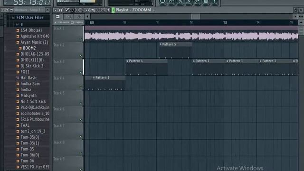Select the No 1 Soft Kick item
Image resolution: width=304 pixels, height=171 pixels.
pos(33,102)
